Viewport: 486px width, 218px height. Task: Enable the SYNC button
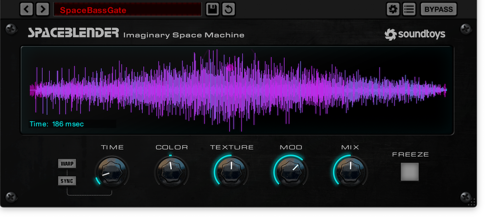67,181
